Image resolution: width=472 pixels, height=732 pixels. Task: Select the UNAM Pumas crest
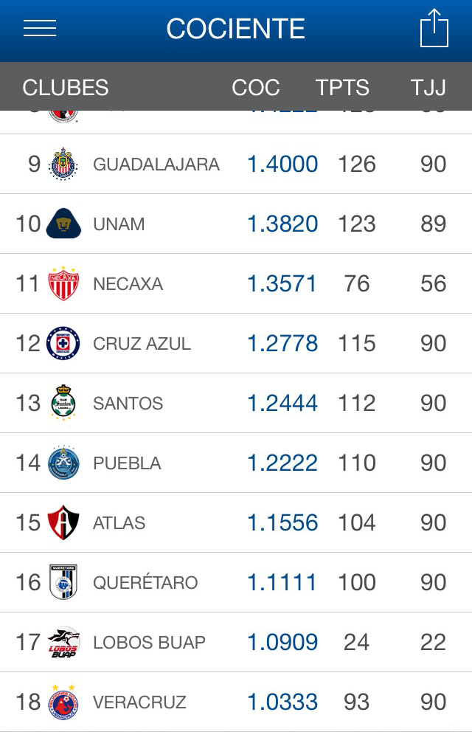point(63,224)
